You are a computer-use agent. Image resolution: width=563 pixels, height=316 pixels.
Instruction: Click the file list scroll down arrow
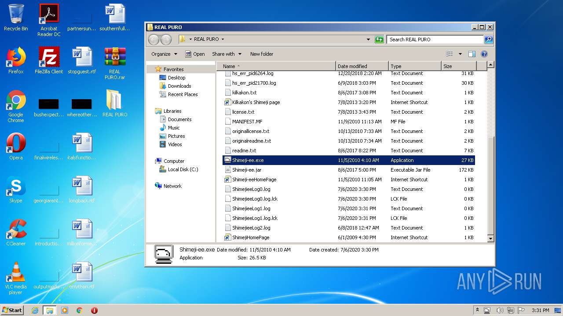pyautogui.click(x=491, y=238)
